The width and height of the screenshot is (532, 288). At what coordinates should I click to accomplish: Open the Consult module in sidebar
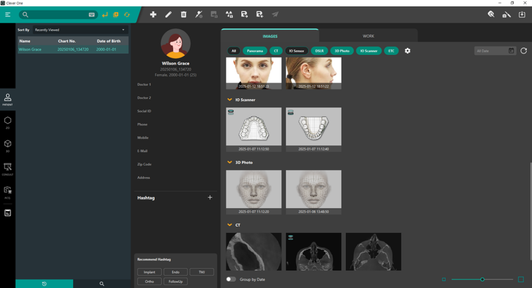(8, 169)
